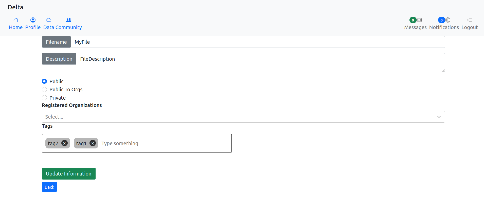Click the Back button

click(49, 187)
